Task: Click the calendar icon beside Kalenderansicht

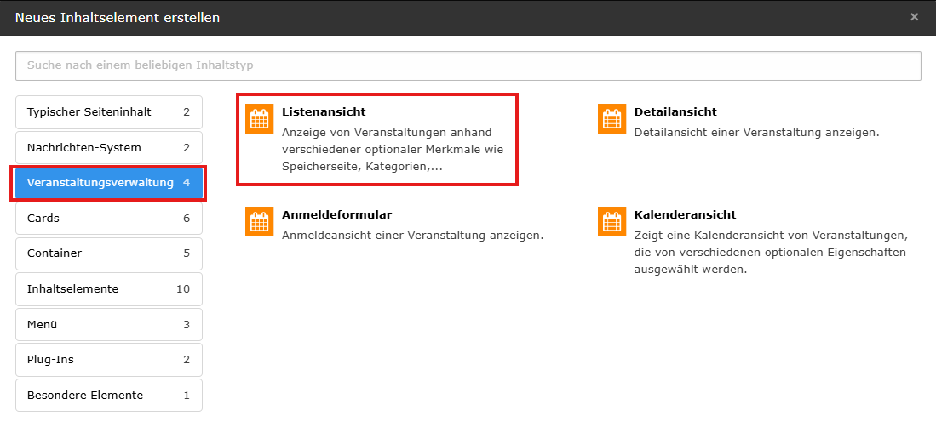Action: tap(612, 222)
